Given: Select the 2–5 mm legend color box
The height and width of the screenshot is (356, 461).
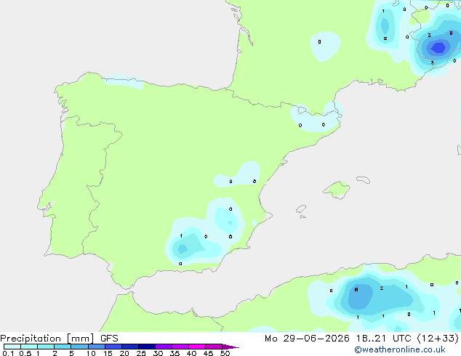Looking at the screenshot, I should click(63, 347).
